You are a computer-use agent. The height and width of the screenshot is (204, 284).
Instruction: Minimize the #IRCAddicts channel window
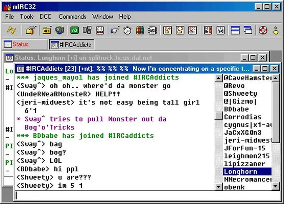pos(256,69)
